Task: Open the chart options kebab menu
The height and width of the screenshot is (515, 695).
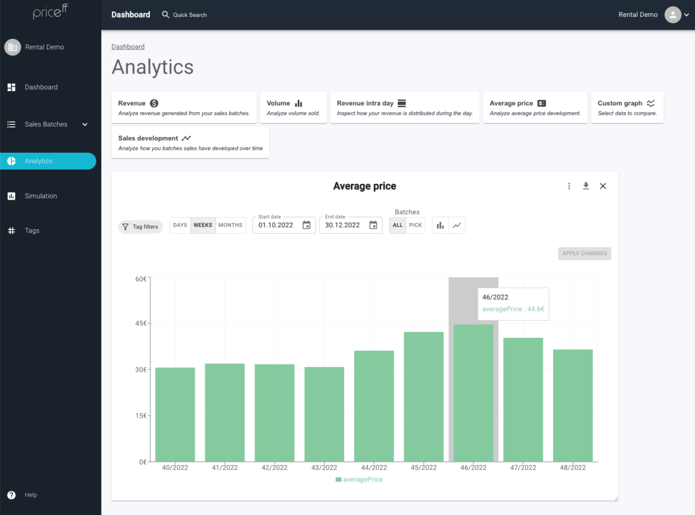Action: [569, 186]
